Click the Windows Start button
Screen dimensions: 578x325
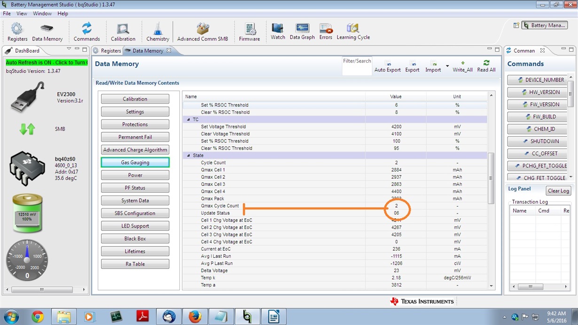(11, 317)
